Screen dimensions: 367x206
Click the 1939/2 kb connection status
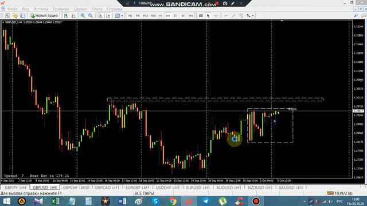tap(339, 193)
